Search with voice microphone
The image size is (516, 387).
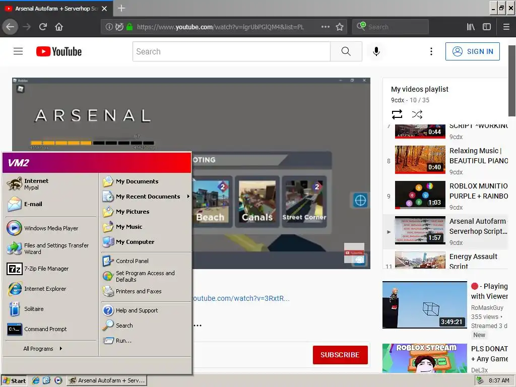(x=376, y=51)
